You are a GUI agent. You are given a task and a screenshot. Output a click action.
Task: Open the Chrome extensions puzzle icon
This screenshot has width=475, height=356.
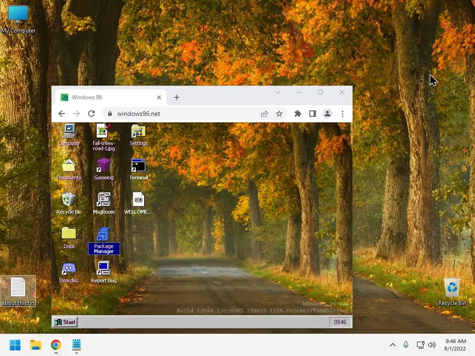pyautogui.click(x=298, y=114)
